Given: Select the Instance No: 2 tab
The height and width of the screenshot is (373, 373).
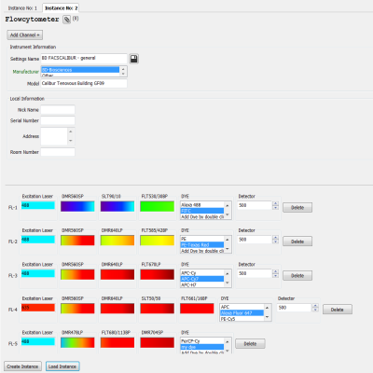Looking at the screenshot, I should (61, 8).
